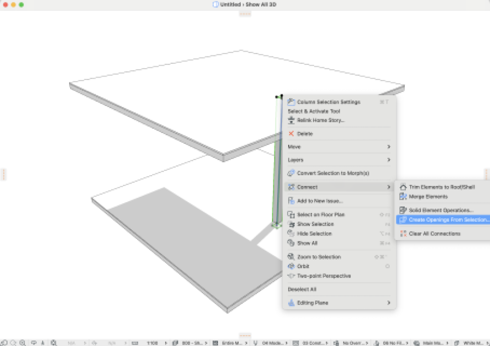This screenshot has width=490, height=346.
Task: Click the Column Selection Settings icon
Action: point(291,102)
